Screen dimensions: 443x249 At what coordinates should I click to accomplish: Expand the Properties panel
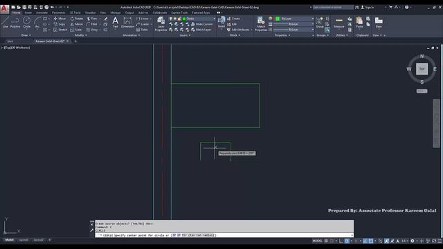(x=282, y=35)
